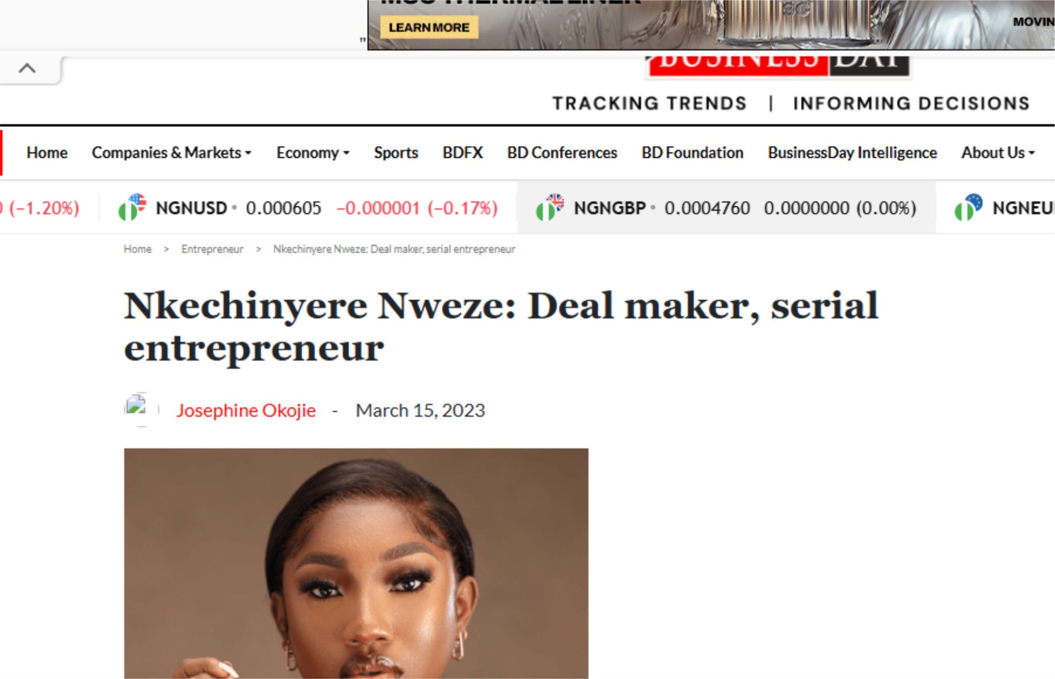Open the article's featured portrait image
The width and height of the screenshot is (1055, 679).
click(x=356, y=564)
